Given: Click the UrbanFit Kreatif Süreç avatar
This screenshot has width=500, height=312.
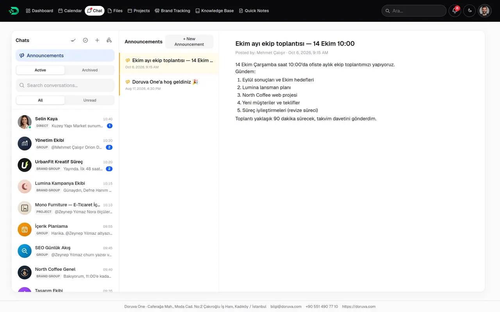Looking at the screenshot, I should pyautogui.click(x=25, y=165).
